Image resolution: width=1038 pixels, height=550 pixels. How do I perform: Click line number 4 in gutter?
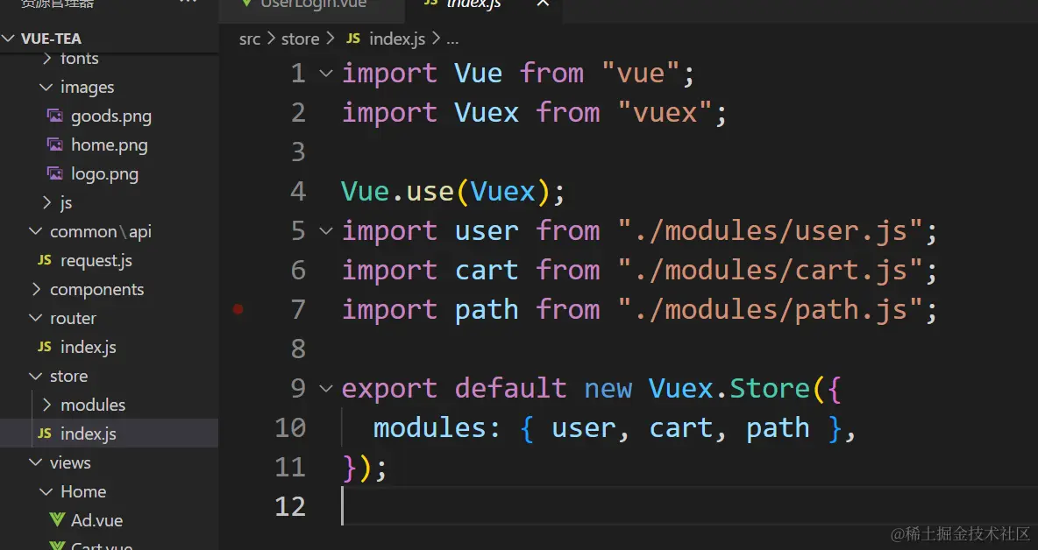[298, 192]
